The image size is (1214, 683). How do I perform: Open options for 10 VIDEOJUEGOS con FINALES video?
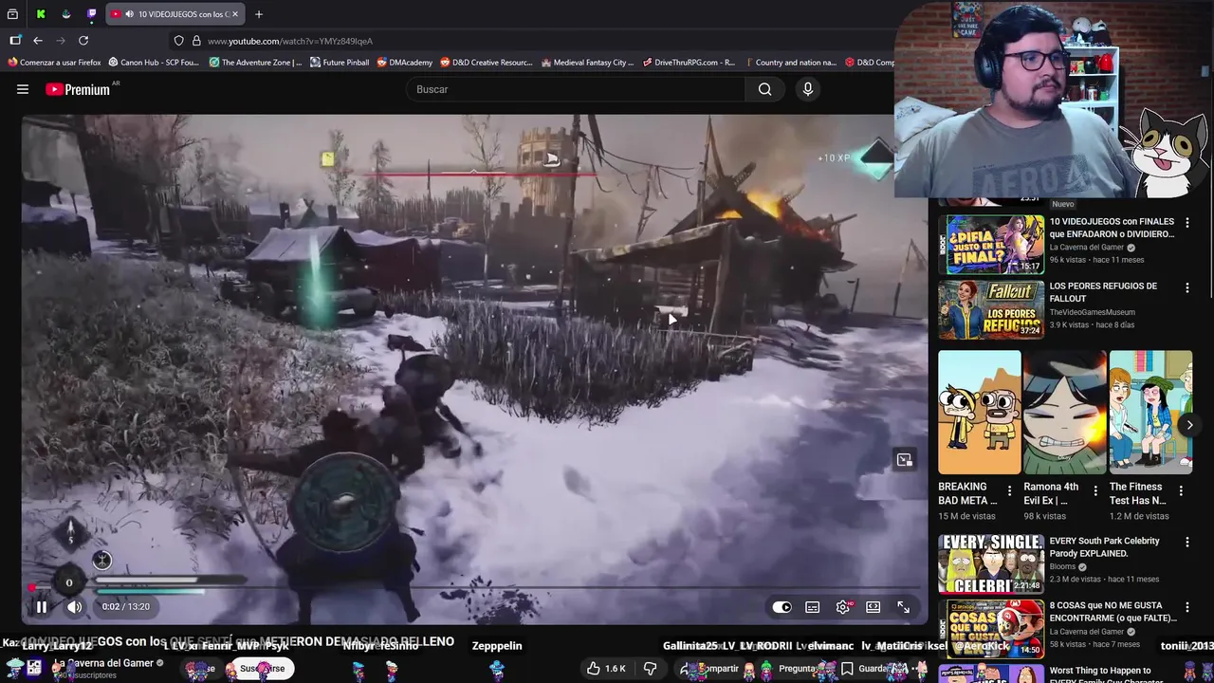click(x=1186, y=223)
